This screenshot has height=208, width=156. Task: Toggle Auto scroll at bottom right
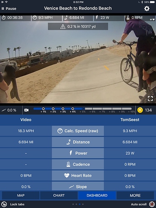(152, 204)
